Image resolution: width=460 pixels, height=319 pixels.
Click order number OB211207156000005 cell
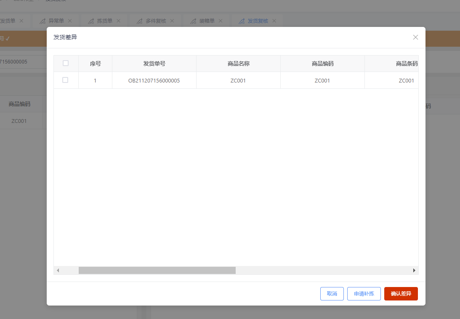(154, 80)
